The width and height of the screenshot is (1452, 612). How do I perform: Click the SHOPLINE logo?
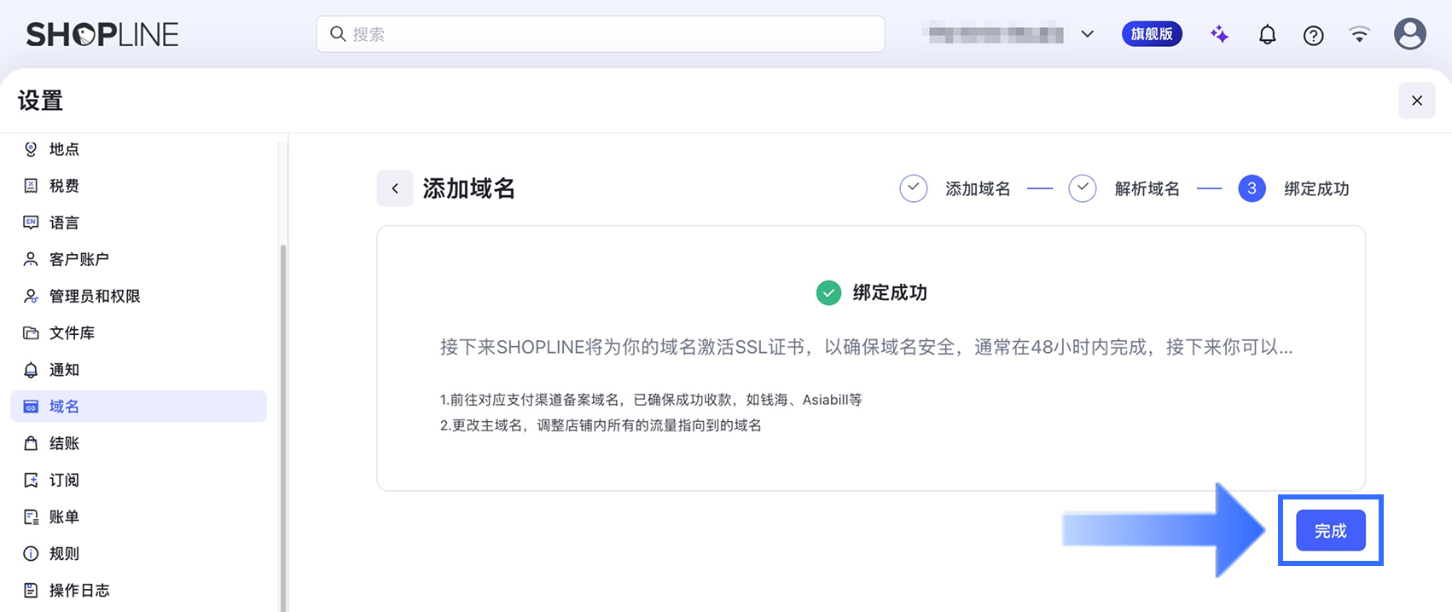click(102, 34)
